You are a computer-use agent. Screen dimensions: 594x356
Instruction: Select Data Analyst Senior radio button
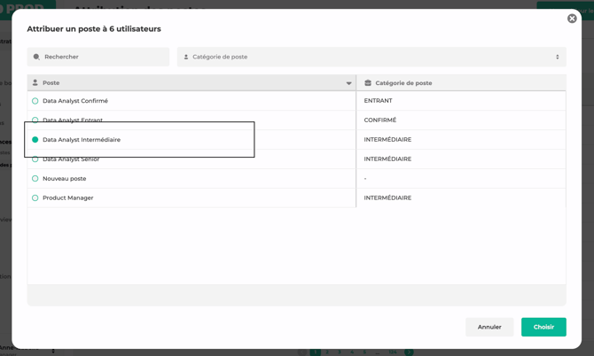35,159
